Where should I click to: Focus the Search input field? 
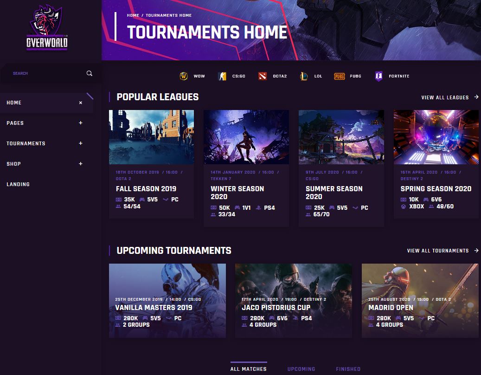tap(46, 73)
